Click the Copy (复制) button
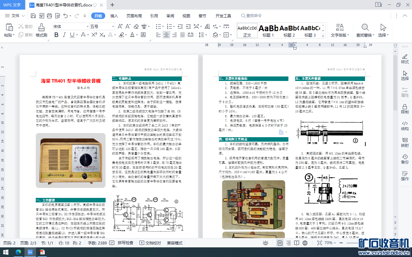 [25, 35]
